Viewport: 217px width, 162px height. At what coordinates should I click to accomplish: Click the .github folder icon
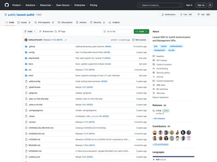point(26,47)
